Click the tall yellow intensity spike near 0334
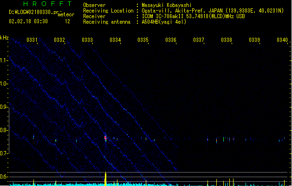 point(105,179)
